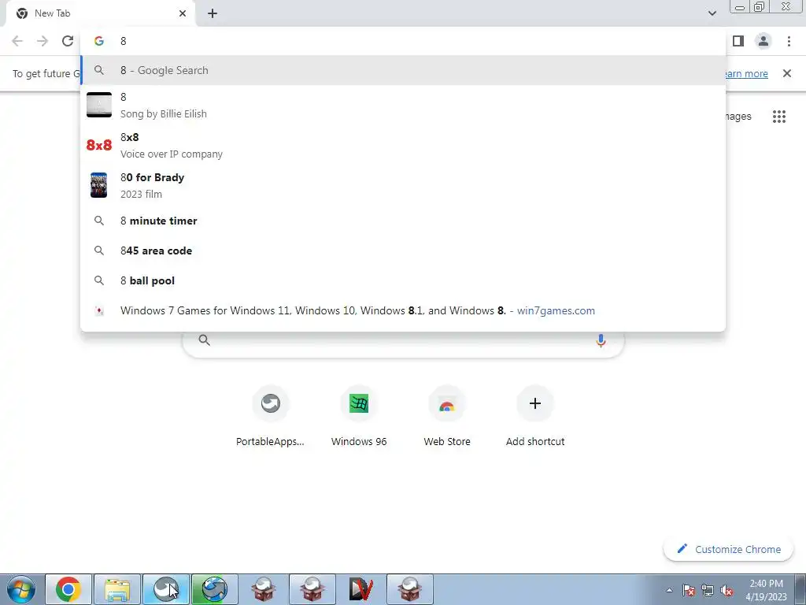806x605 pixels.
Task: Select the '8 - Google Search' suggestion
Action: tap(403, 70)
